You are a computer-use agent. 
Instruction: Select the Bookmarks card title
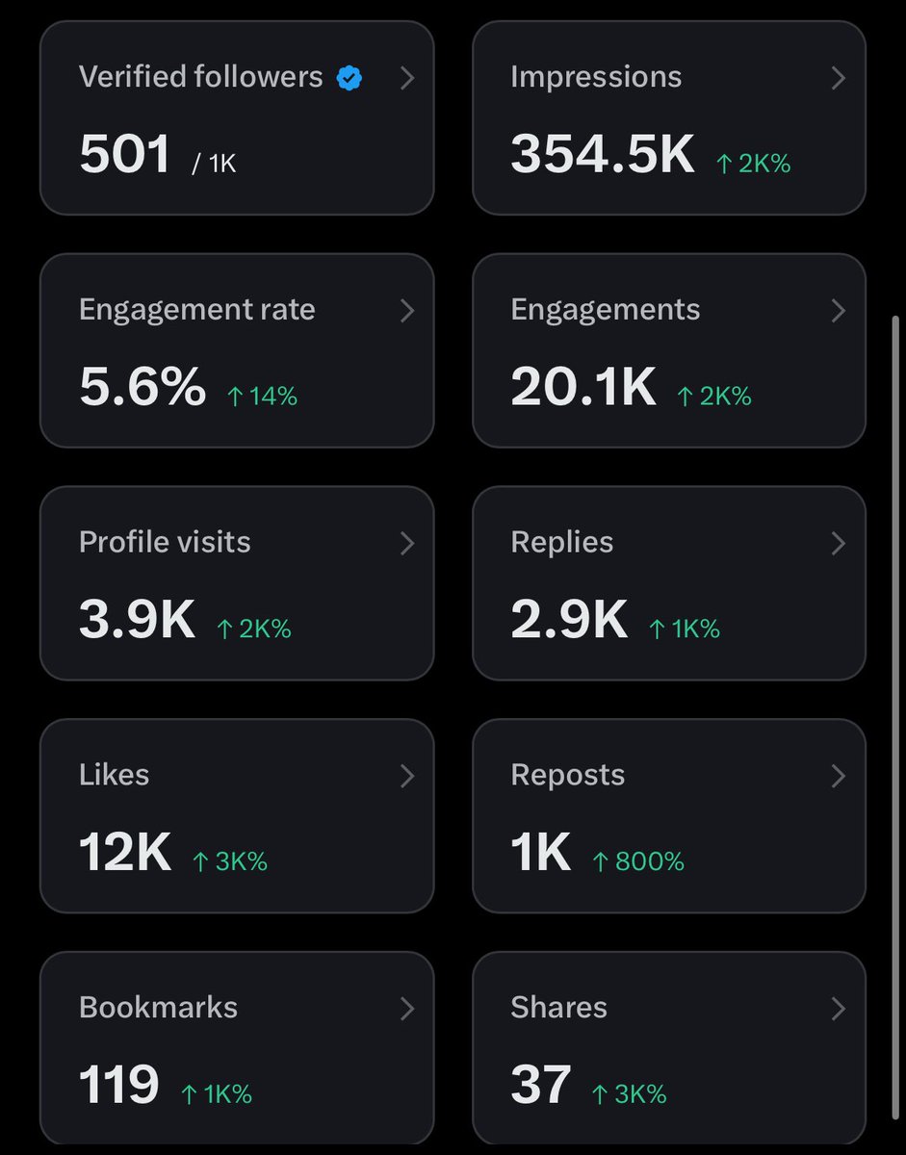point(159,1008)
